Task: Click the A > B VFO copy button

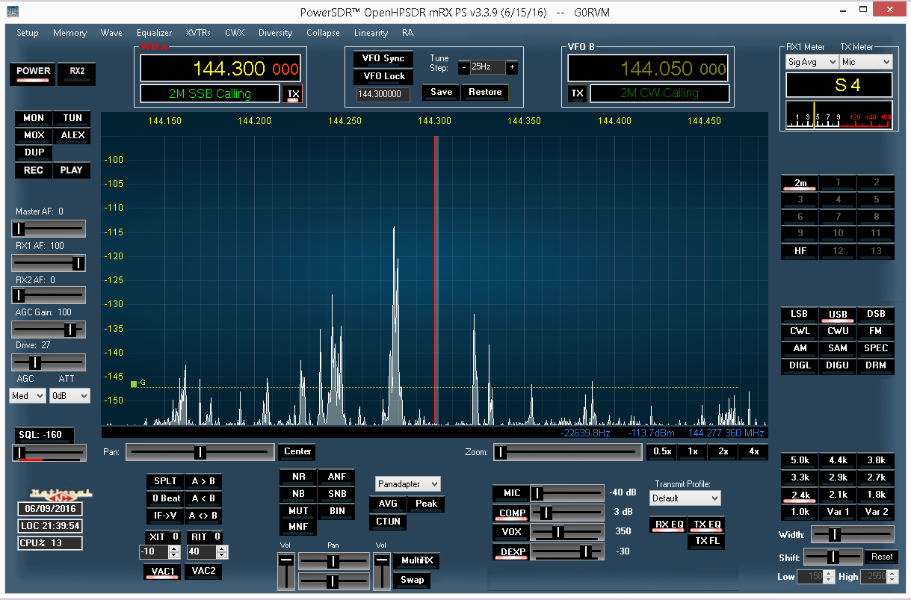Action: (203, 481)
